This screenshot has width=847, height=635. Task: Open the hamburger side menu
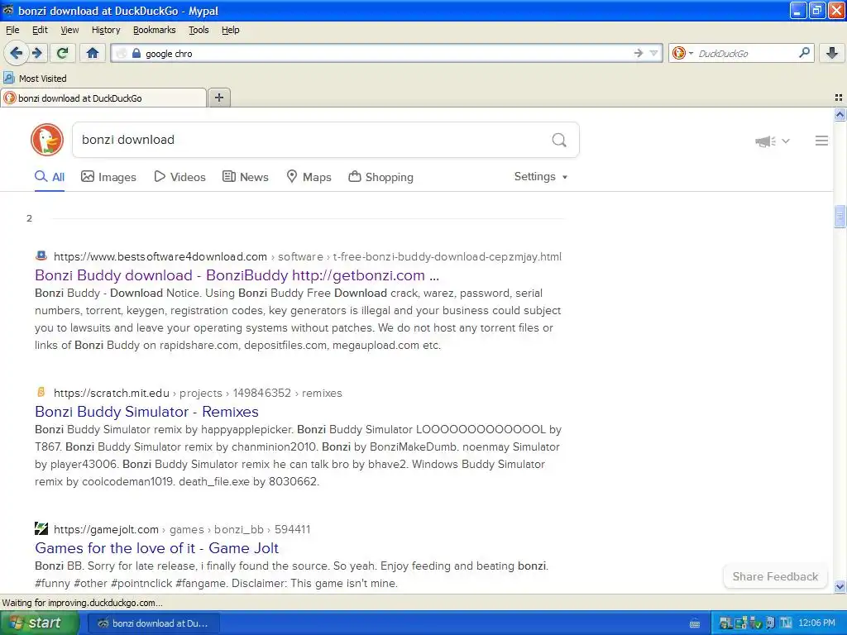pos(821,141)
